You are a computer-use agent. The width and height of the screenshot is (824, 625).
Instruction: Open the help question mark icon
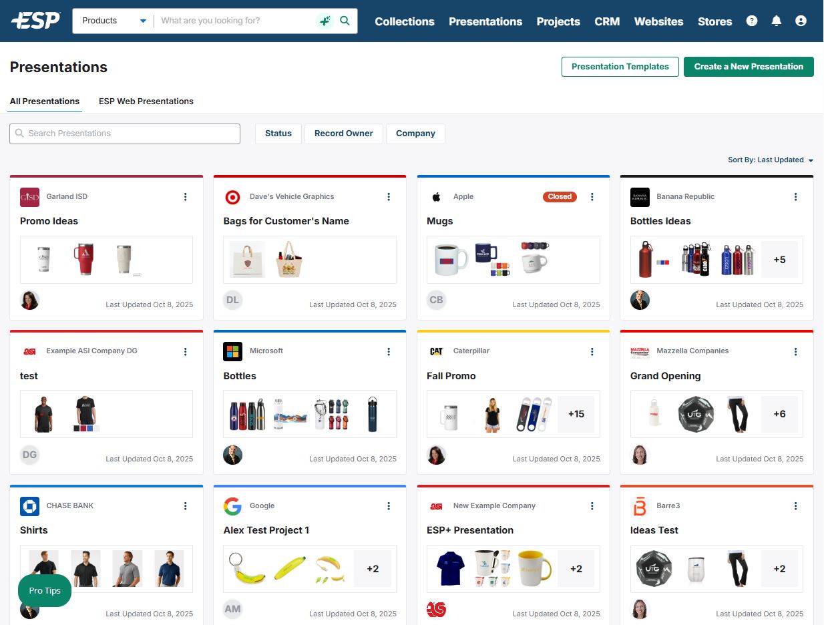[x=752, y=21]
